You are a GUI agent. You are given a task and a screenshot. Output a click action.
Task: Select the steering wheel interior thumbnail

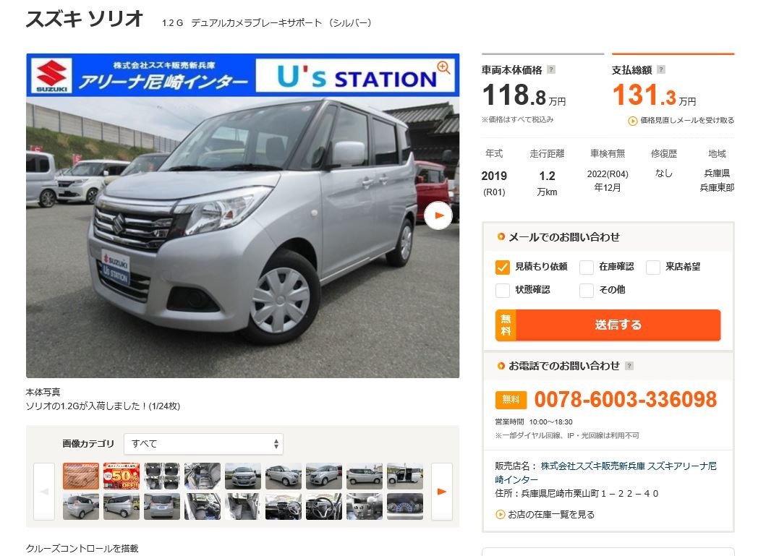[324, 506]
